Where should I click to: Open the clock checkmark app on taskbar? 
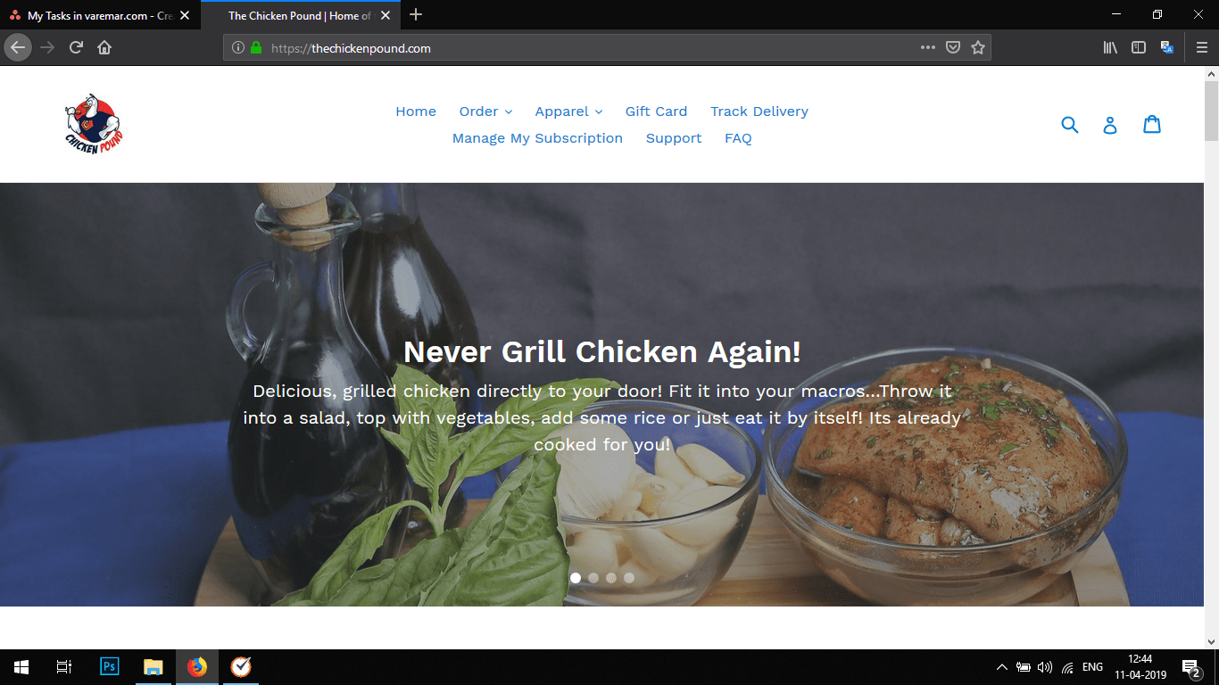point(240,666)
